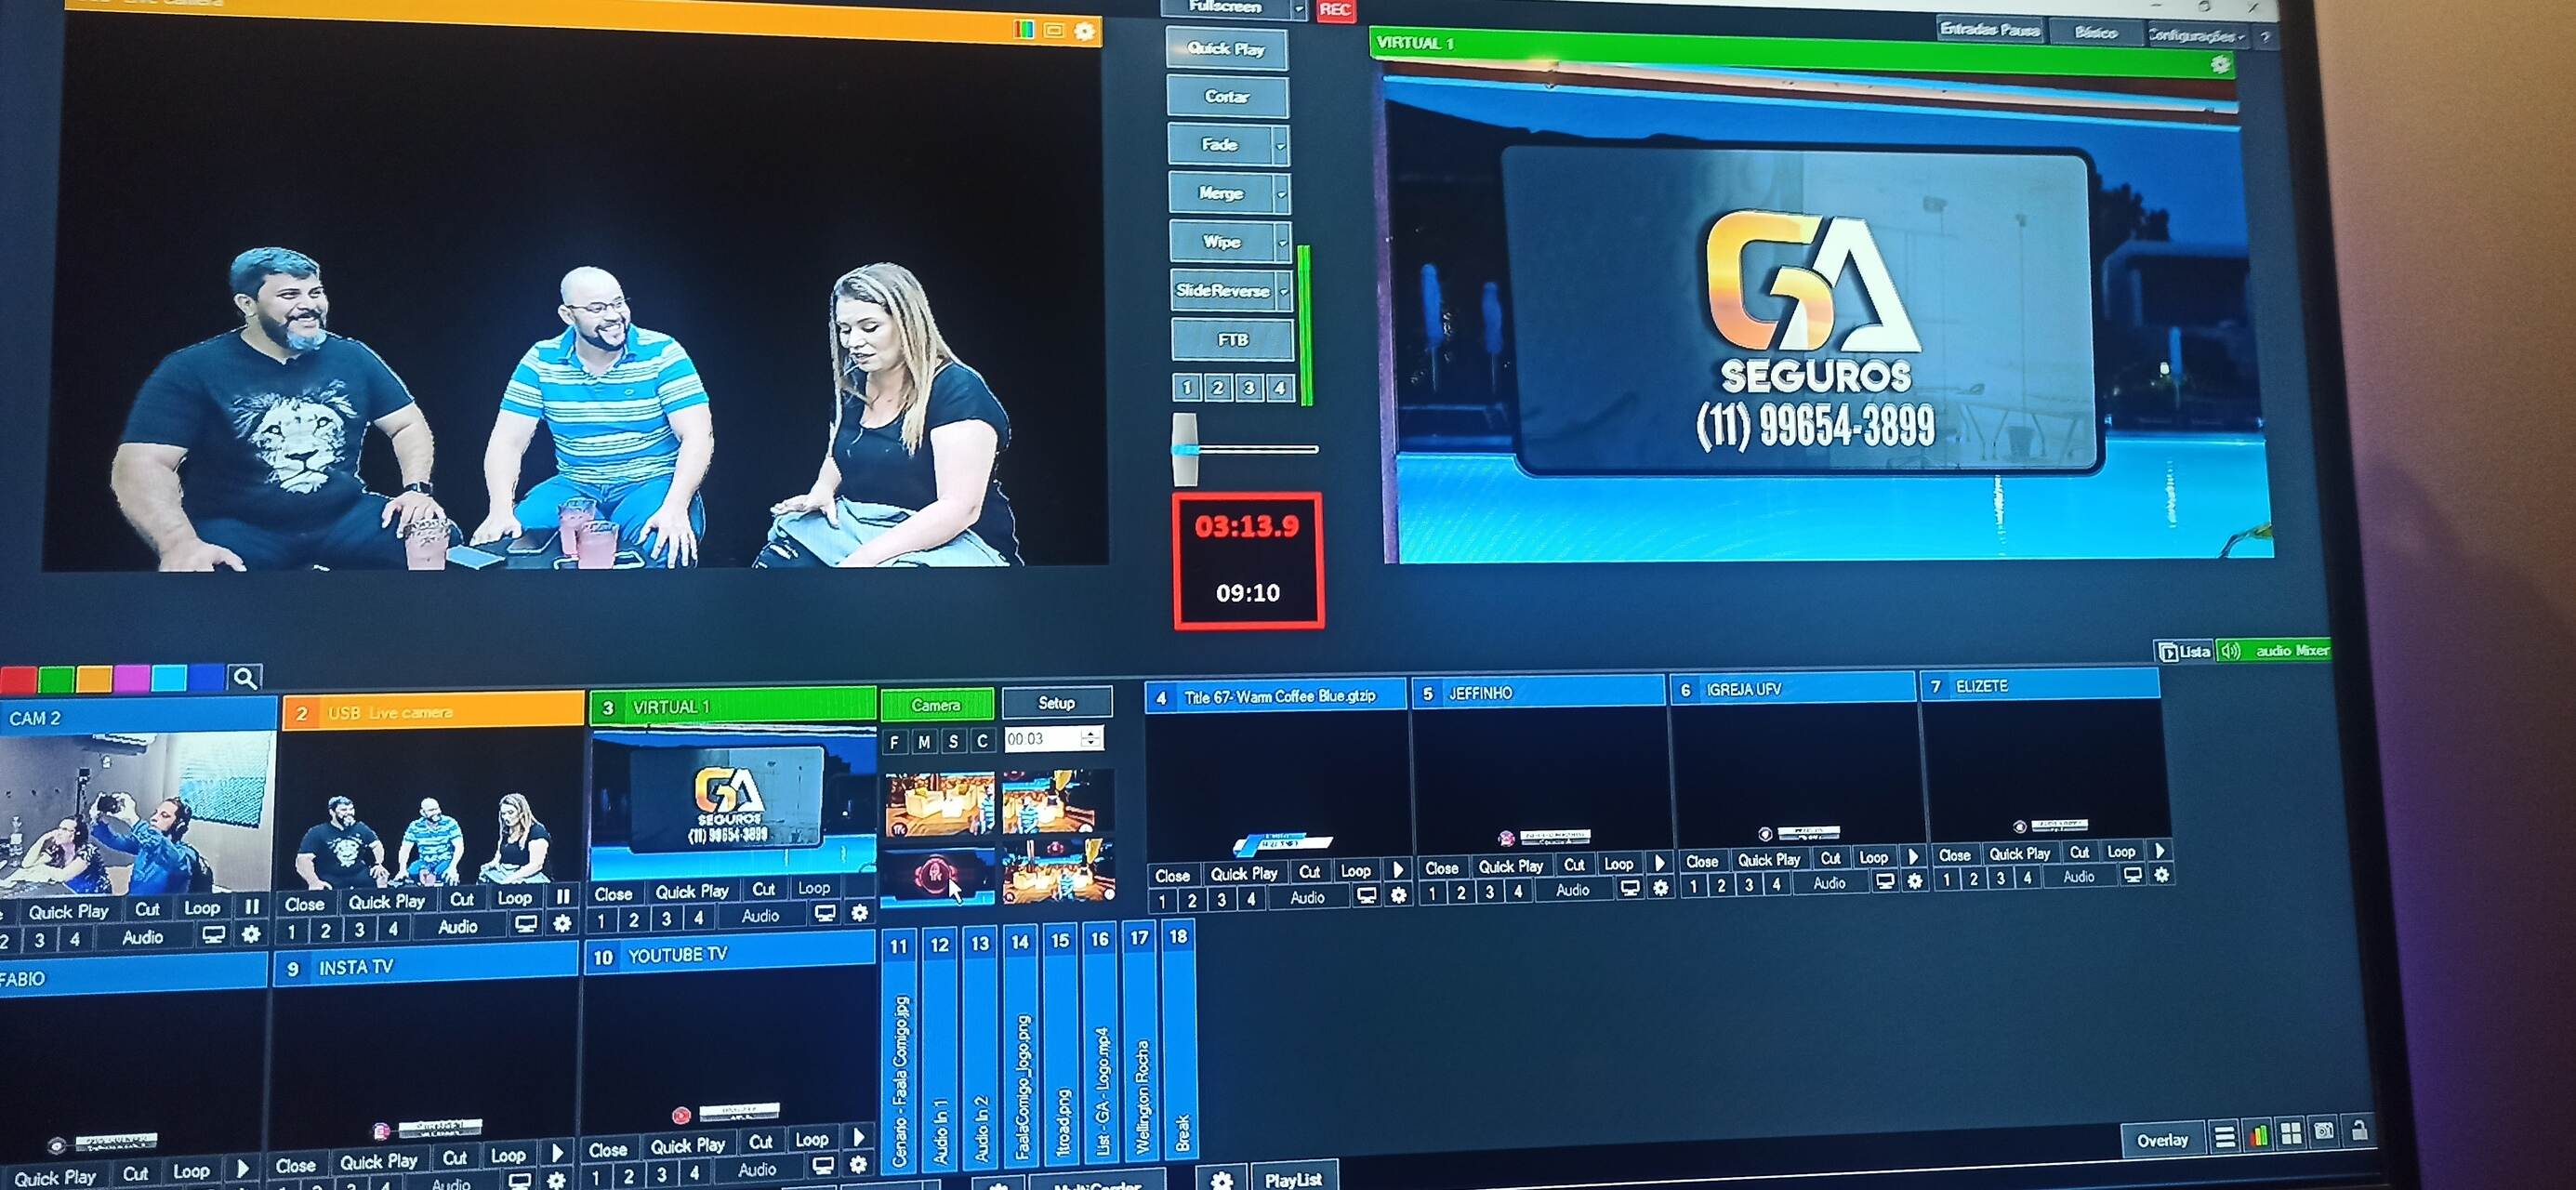Play the JEFFINHO input with play arrow
Screen dimensions: 2576x1190
(1660, 863)
